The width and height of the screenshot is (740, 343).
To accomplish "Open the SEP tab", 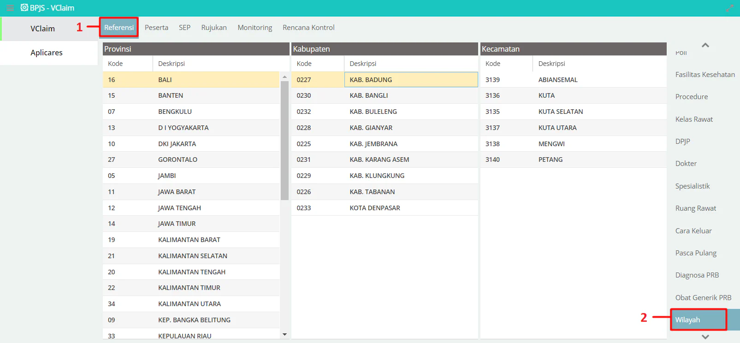I will point(184,28).
